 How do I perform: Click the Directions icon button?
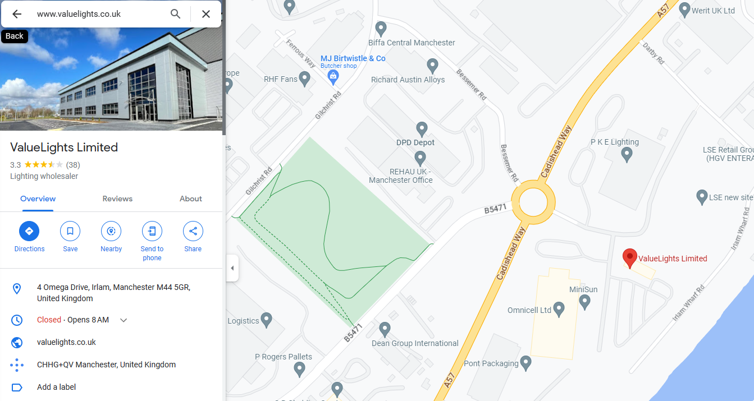[x=29, y=231]
